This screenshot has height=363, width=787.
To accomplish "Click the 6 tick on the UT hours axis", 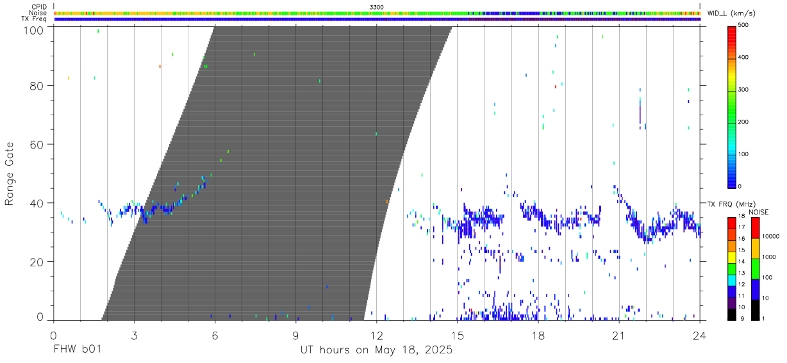I will tap(215, 335).
